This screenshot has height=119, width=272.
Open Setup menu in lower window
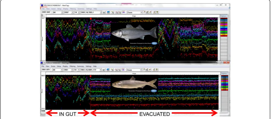(59, 66)
